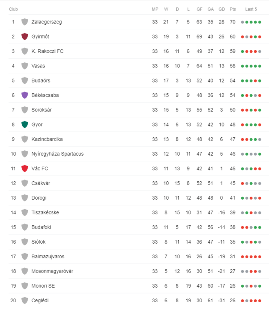
Task: Click the Soroksár club crest icon
Action: pyautogui.click(x=25, y=110)
